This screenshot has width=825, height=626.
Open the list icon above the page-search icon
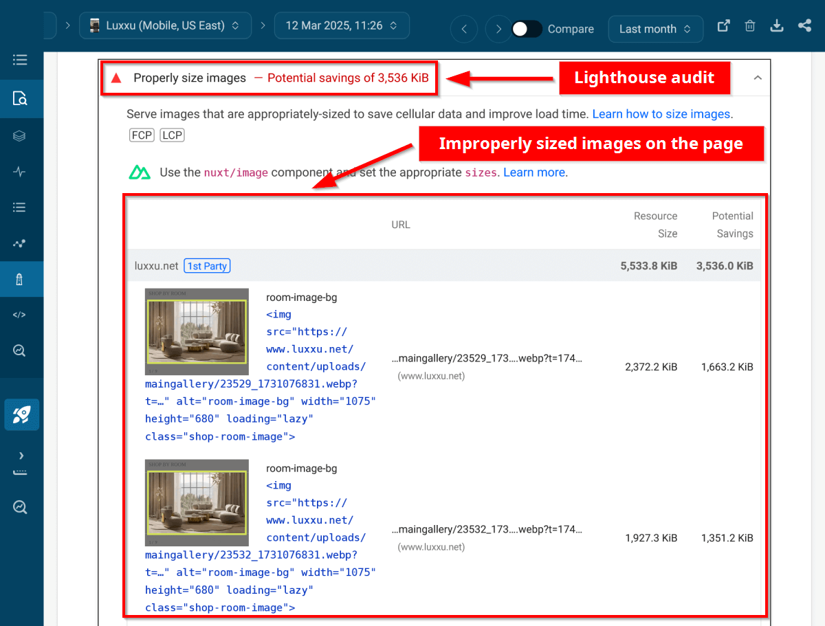pos(20,60)
